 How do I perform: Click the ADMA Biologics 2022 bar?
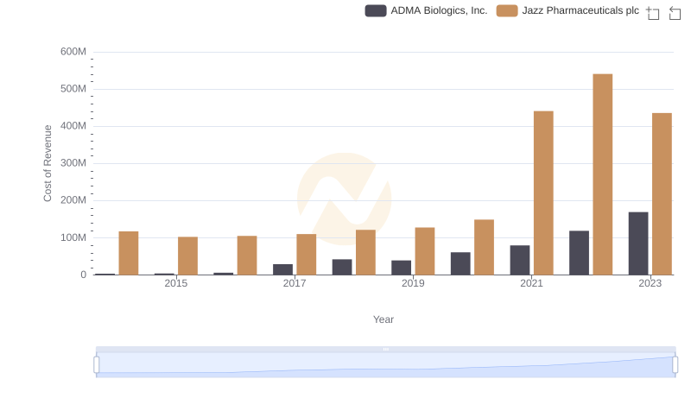[x=579, y=253]
